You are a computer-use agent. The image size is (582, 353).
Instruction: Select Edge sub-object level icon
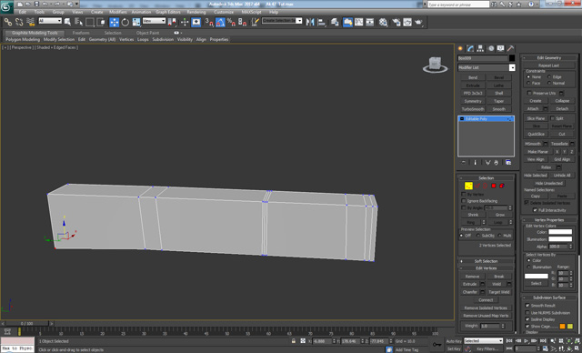477,186
